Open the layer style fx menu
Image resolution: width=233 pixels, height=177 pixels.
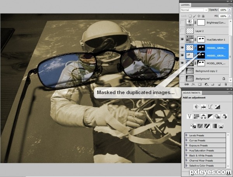[193, 84]
